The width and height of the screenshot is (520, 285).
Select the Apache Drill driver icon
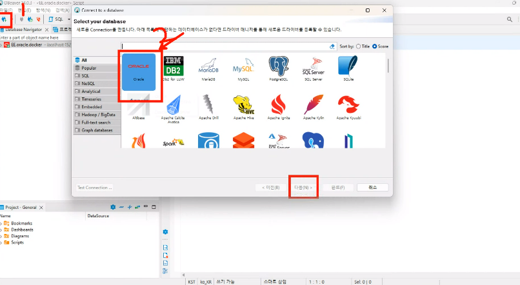click(x=208, y=107)
